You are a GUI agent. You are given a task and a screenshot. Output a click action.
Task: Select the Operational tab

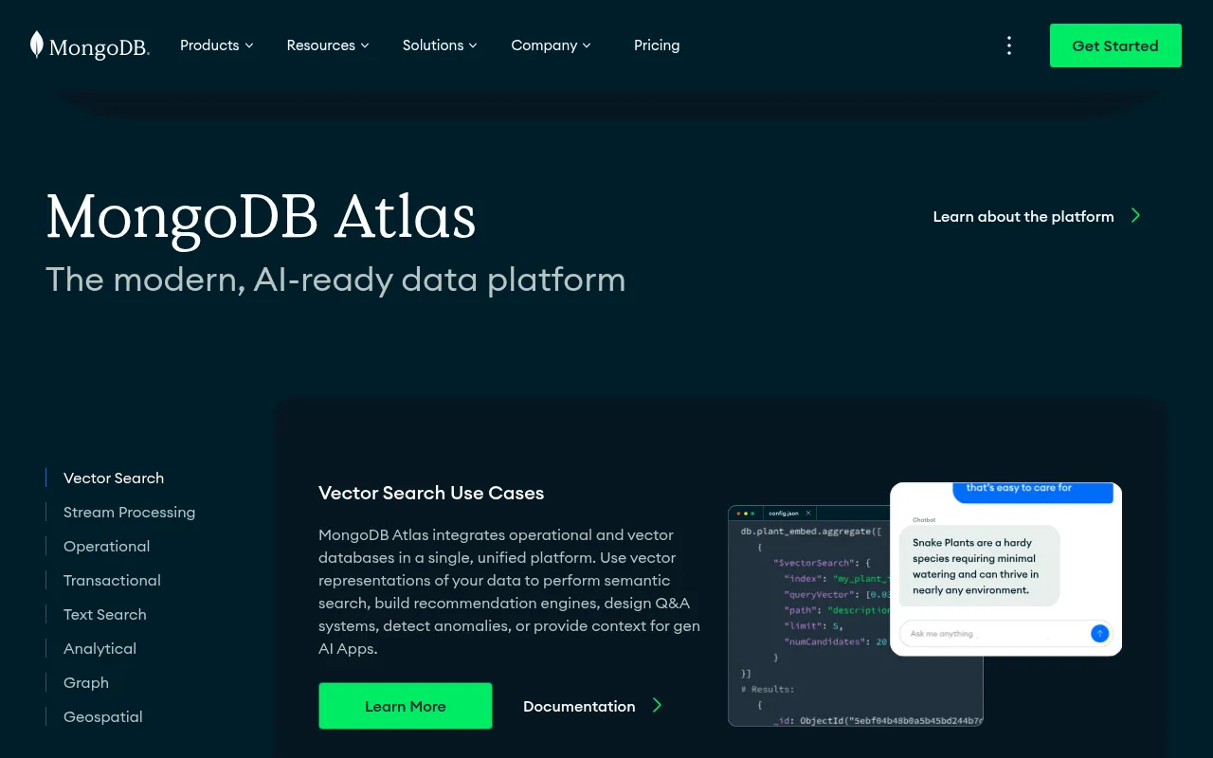coord(106,546)
